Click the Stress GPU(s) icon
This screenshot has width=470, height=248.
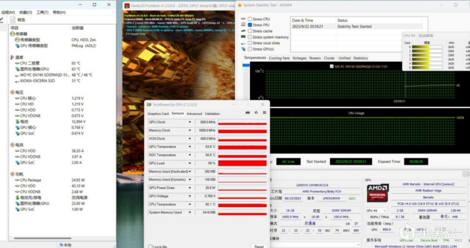pos(243,49)
